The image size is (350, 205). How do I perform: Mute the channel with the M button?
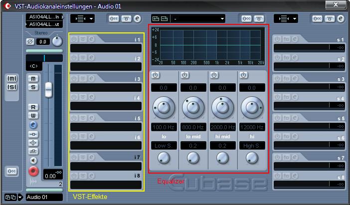[x=33, y=78]
